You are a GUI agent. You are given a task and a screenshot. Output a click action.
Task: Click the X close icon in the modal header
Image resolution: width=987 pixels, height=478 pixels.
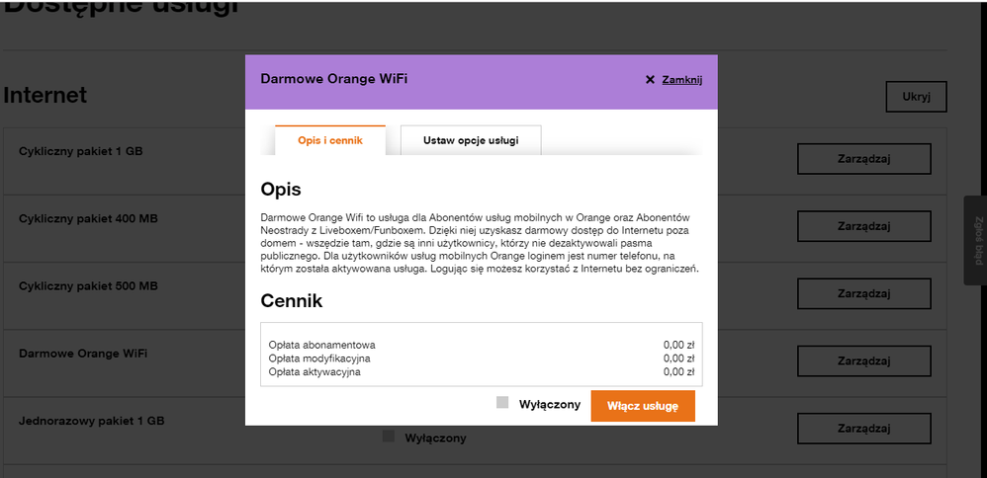click(650, 80)
